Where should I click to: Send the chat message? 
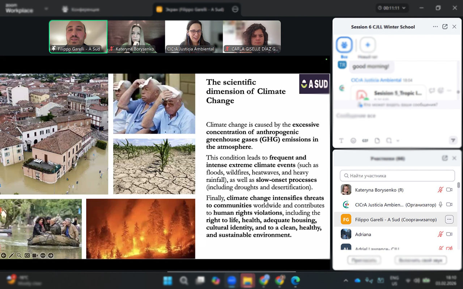pyautogui.click(x=453, y=141)
